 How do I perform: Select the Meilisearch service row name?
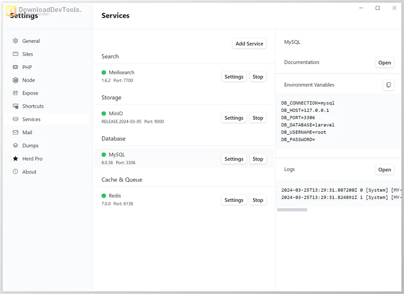121,72
